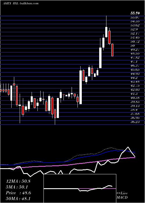Click the '5MA : 50.1' readout
The image size is (145, 203).
(17, 187)
